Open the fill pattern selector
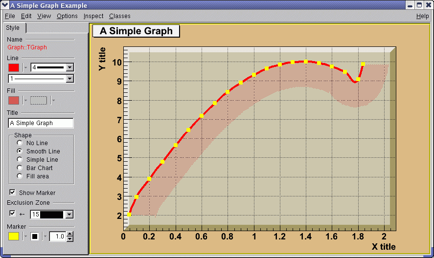The height and width of the screenshot is (258, 434). pos(39,100)
